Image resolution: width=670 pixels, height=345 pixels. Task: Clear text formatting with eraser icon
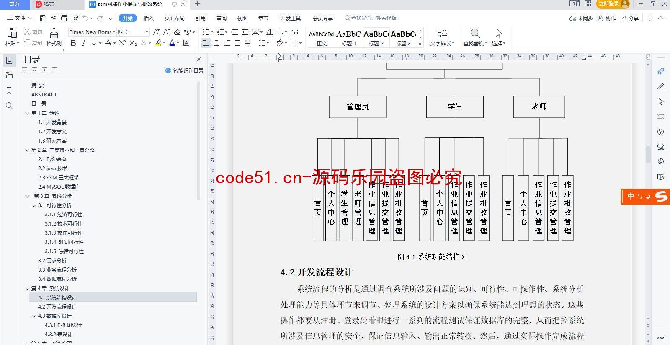(x=177, y=32)
